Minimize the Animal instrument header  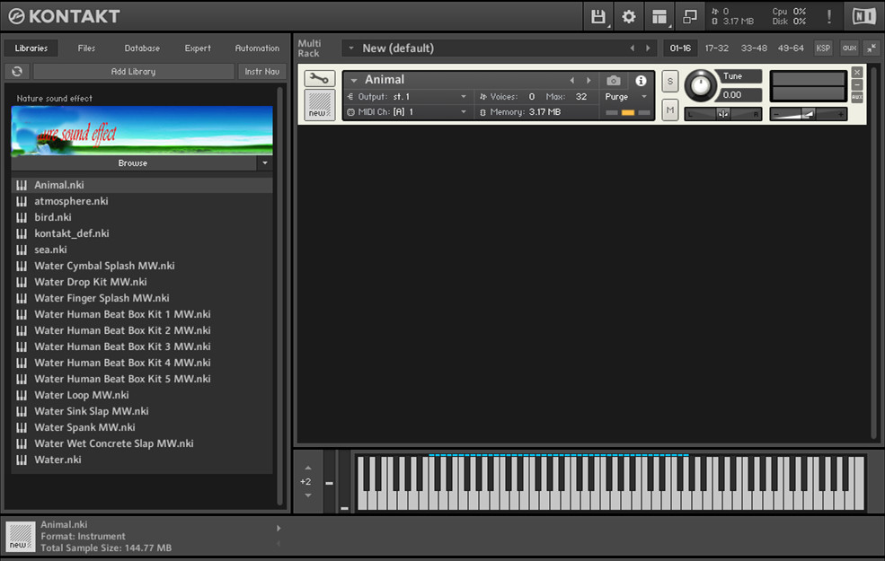pos(857,84)
